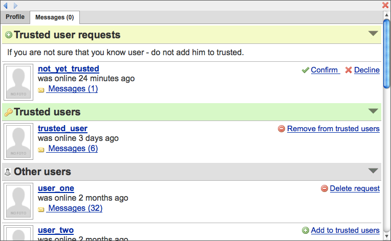Collapse the Trusted user requests section
Screen dimensions: 391x241
373,34
